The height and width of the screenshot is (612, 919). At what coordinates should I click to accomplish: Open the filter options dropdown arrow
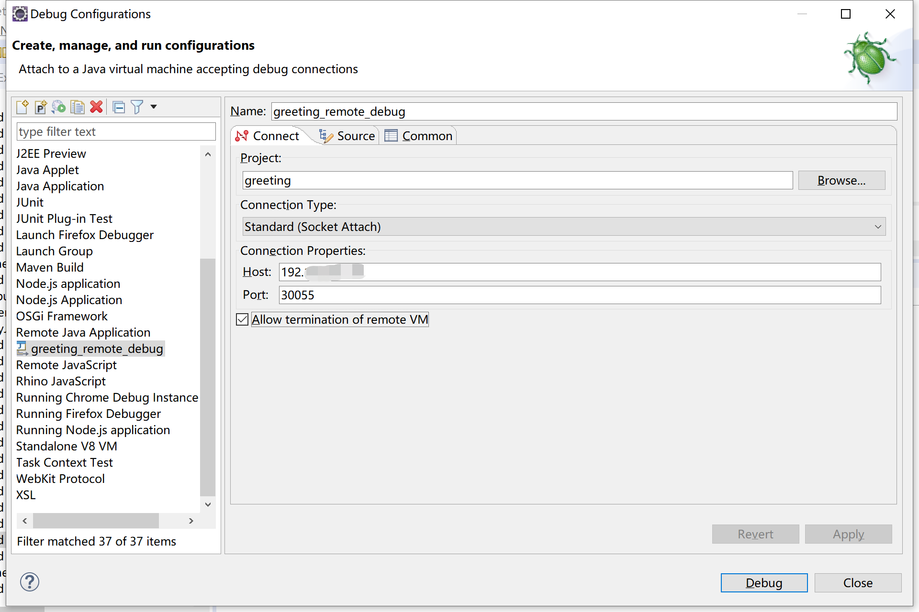152,107
